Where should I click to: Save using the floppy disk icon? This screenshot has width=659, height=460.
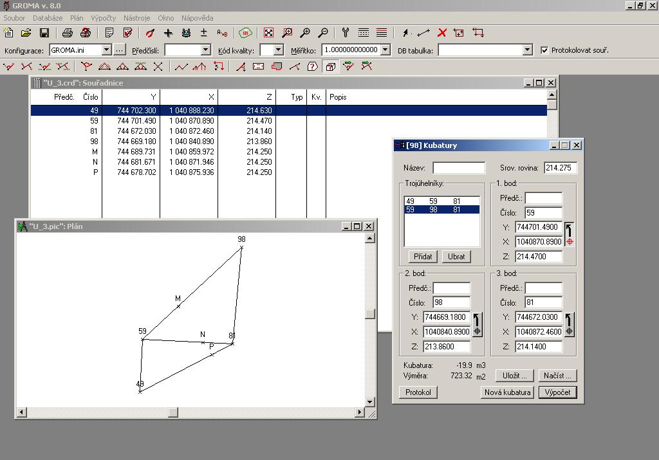(44, 33)
